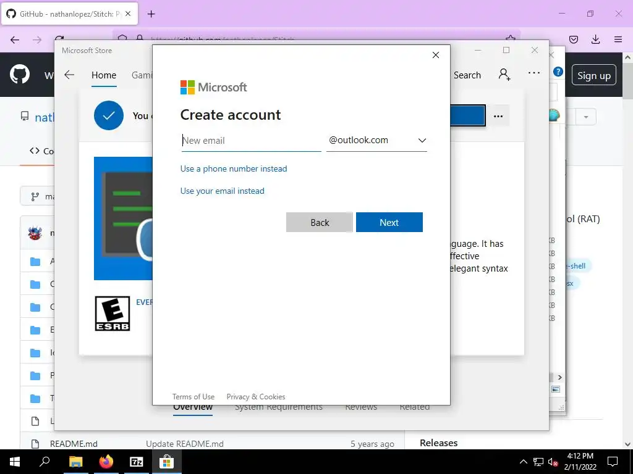Click the page scrollbar up arrow
The image size is (633, 474).
click(628, 57)
